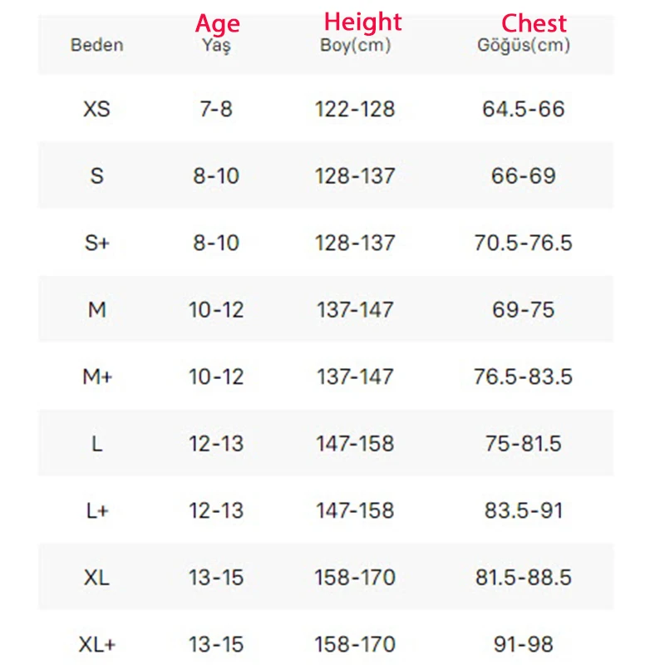Select the S+ size cell
665x665 pixels.
click(97, 243)
